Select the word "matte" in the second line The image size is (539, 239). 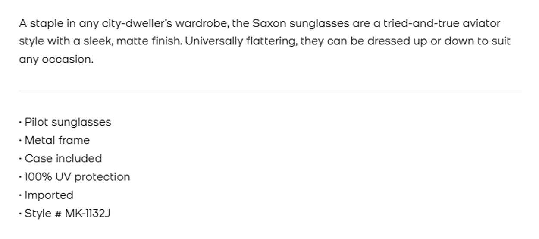pyautogui.click(x=132, y=41)
